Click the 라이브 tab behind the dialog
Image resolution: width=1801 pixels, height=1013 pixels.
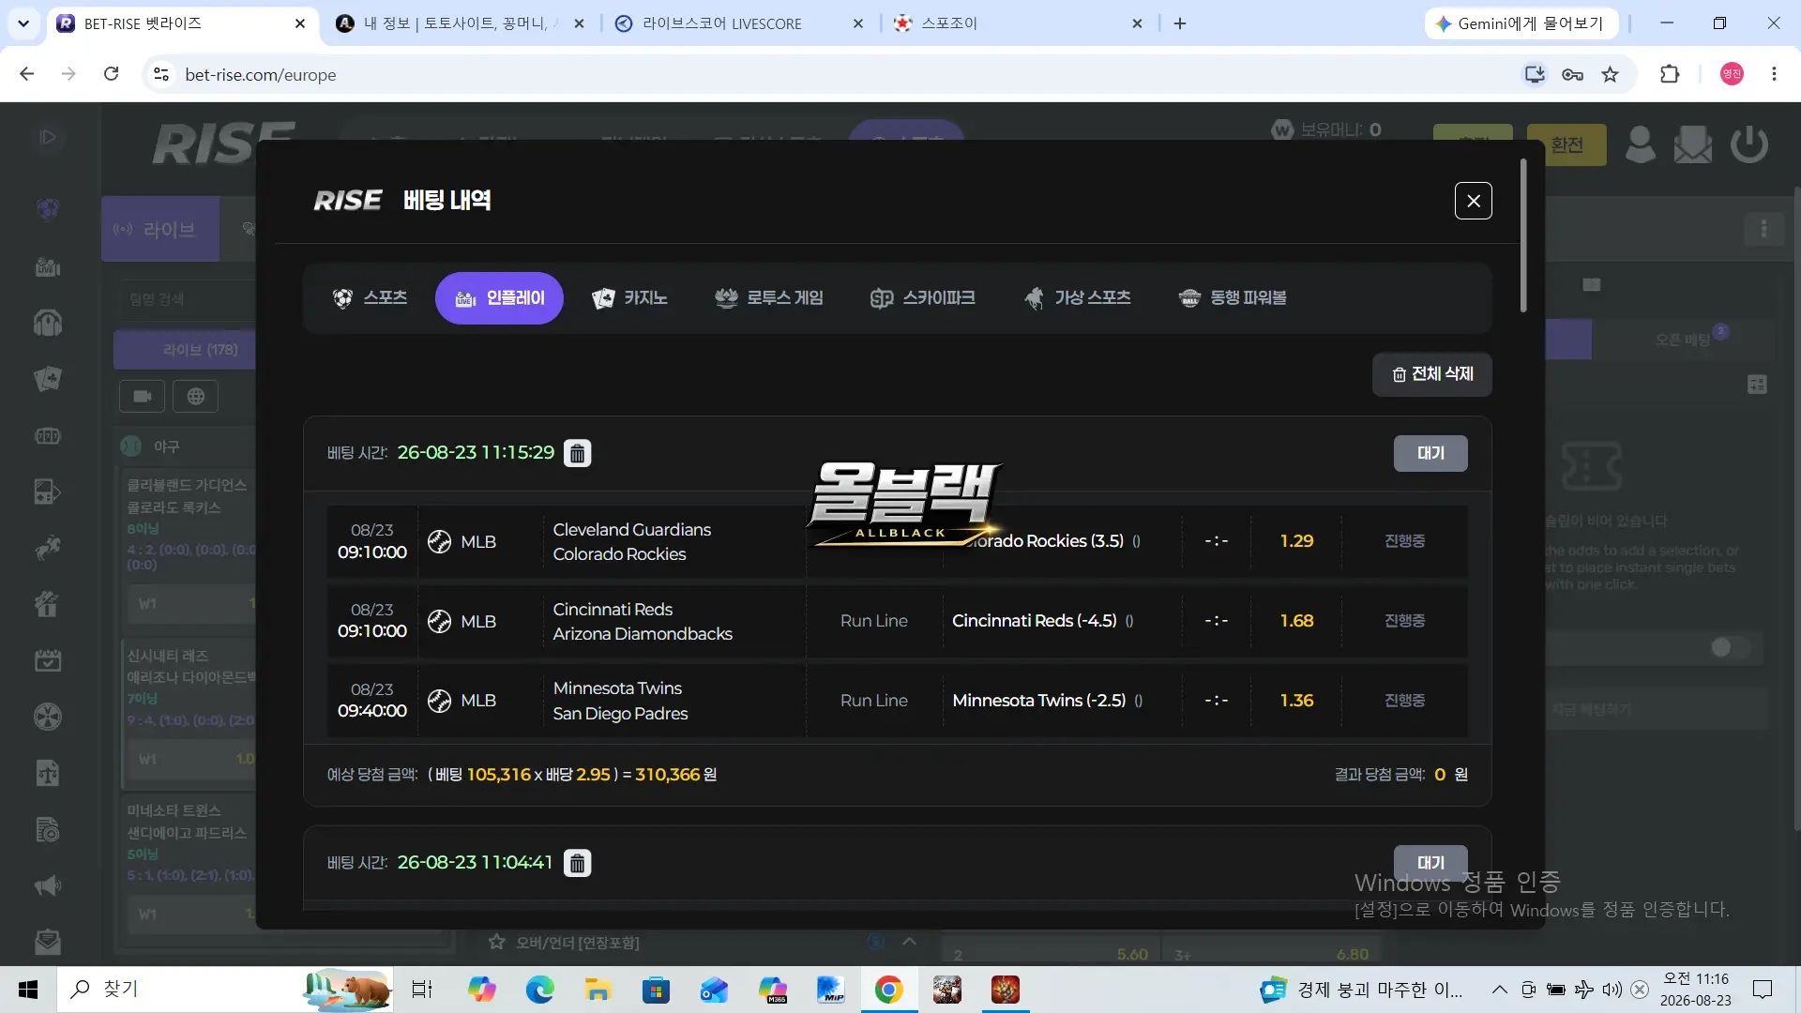[160, 229]
